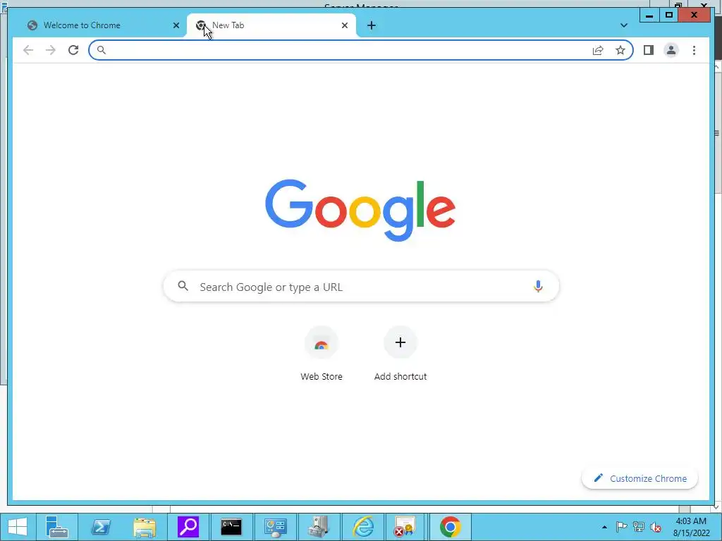Image resolution: width=722 pixels, height=541 pixels.
Task: Open a new tab with plus button
Action: [372, 25]
